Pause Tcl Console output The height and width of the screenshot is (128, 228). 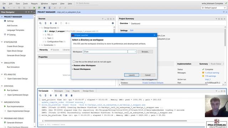click(x=56, y=96)
